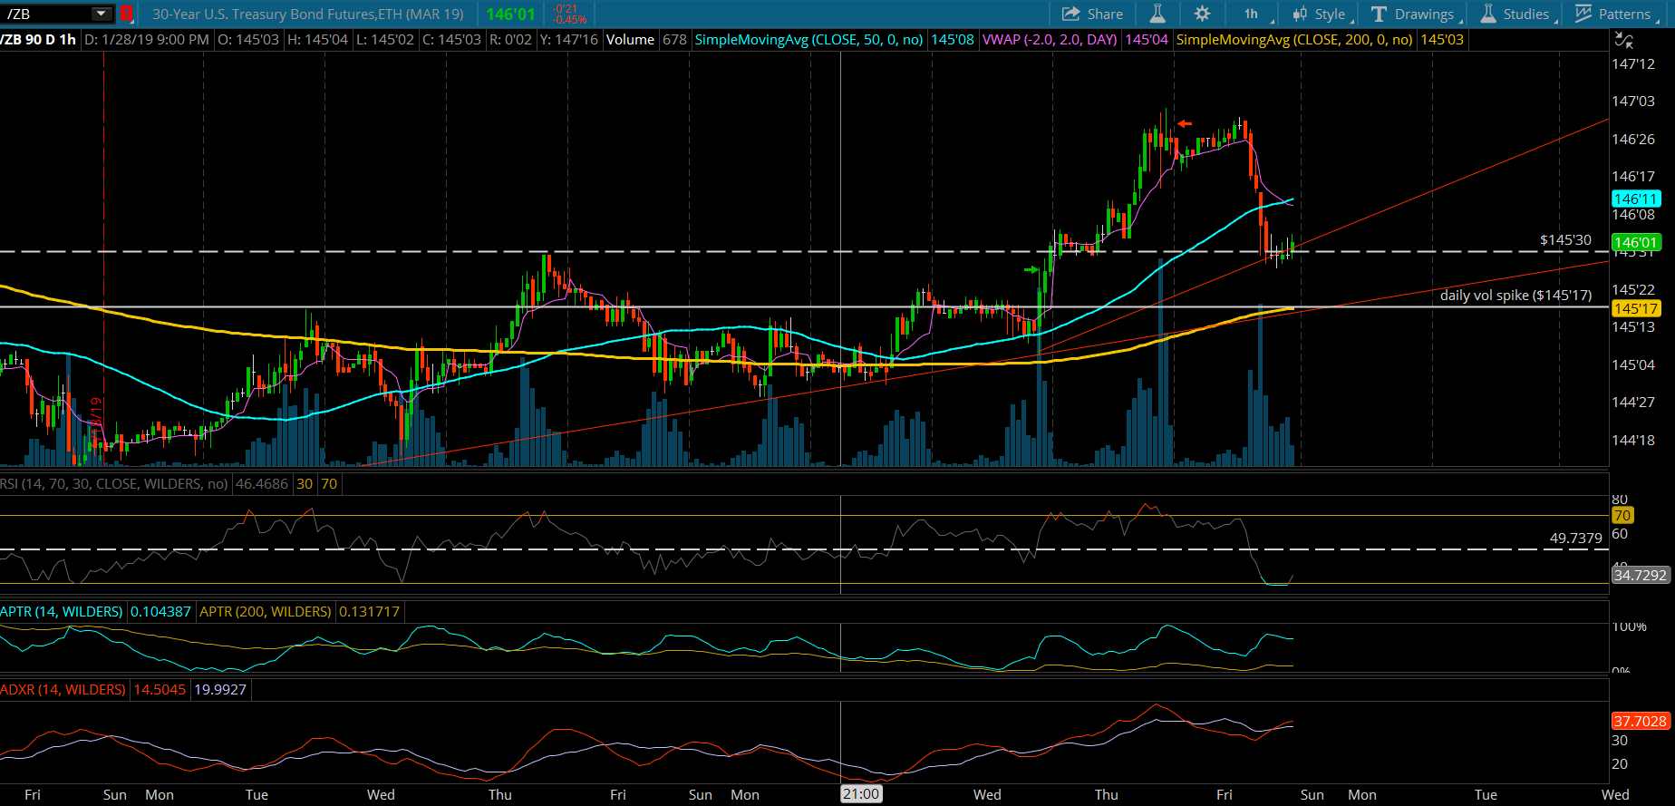Image resolution: width=1675 pixels, height=806 pixels.
Task: Select the green arrow drawing on the chart
Action: [x=1031, y=270]
